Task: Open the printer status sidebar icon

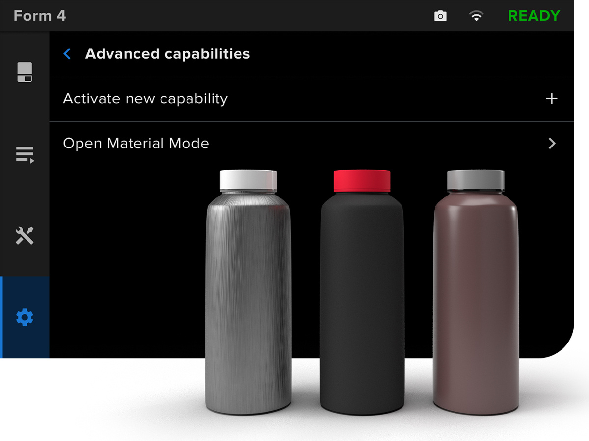Action: pos(25,72)
